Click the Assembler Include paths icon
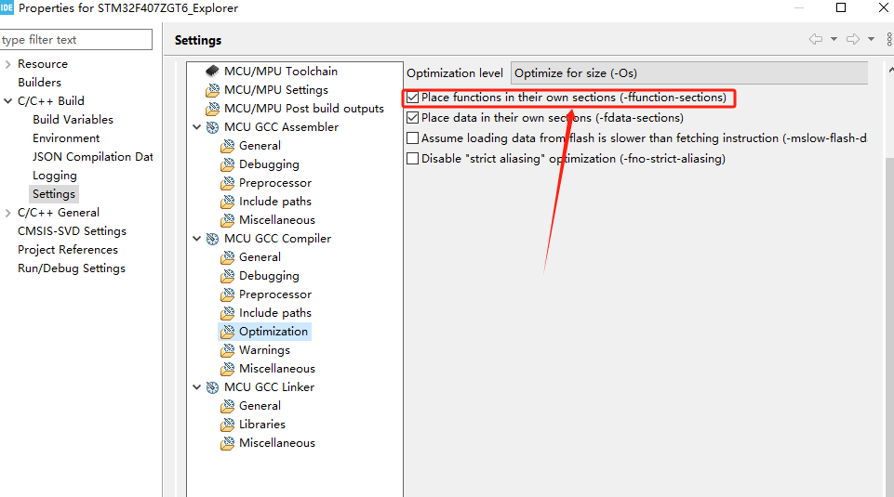894x497 pixels. pyautogui.click(x=228, y=202)
